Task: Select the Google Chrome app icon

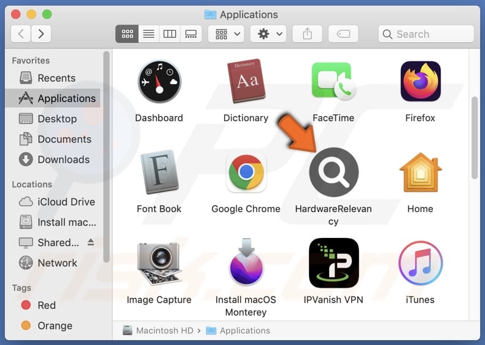Action: pyautogui.click(x=246, y=172)
